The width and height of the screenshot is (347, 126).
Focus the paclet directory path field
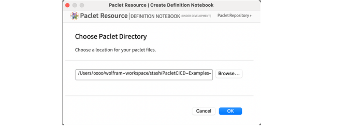(144, 74)
